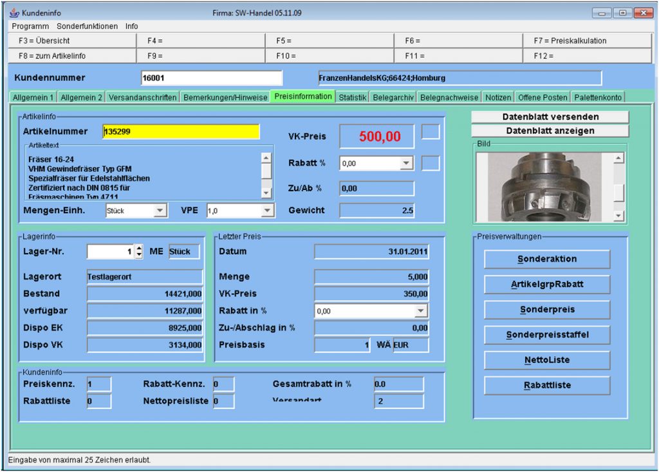Increase Lager-Nr using the up stepper arrow
Image resolution: width=659 pixels, height=472 pixels.
click(x=140, y=249)
